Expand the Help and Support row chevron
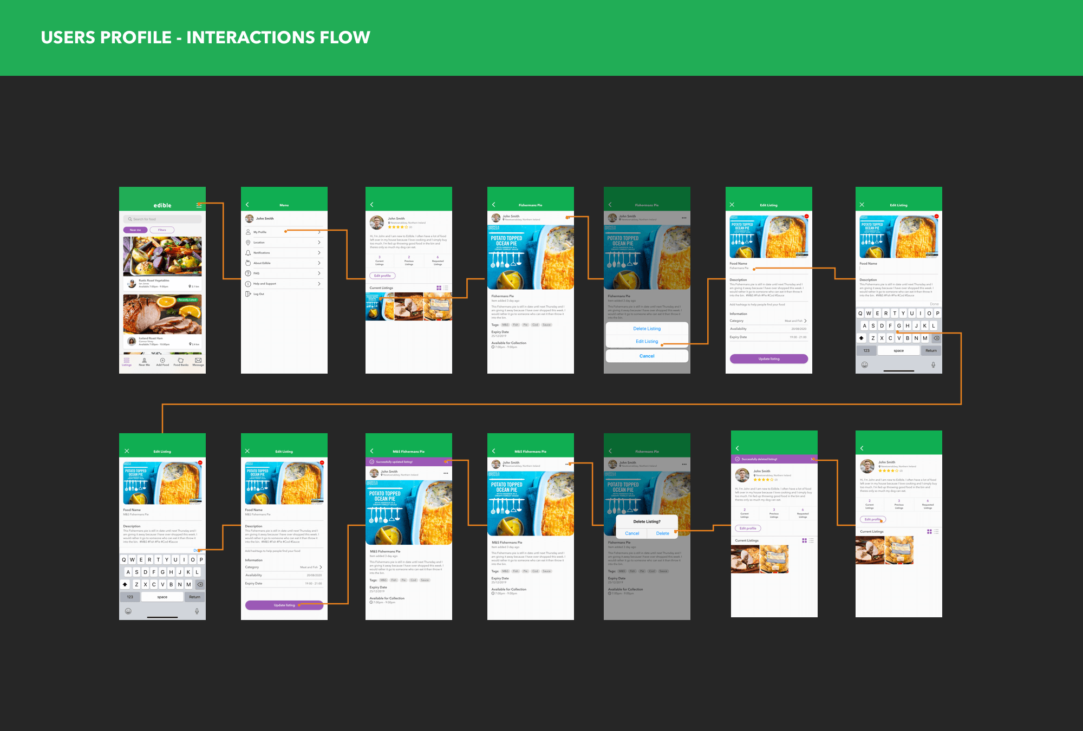 pos(319,284)
